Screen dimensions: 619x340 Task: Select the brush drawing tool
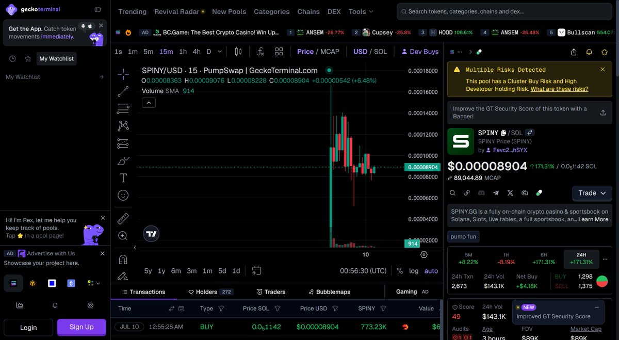tap(123, 161)
